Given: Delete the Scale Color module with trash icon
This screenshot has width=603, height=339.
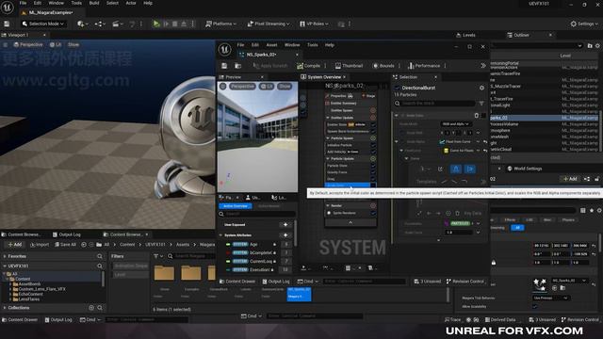Looking at the screenshot, I should (x=477, y=115).
